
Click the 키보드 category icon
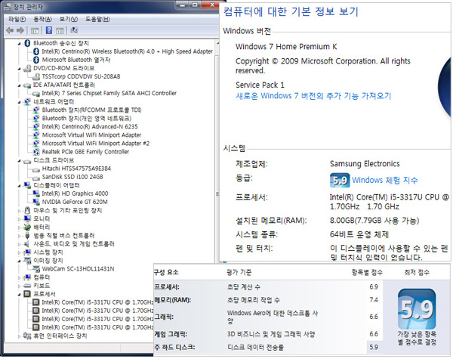pos(27,286)
